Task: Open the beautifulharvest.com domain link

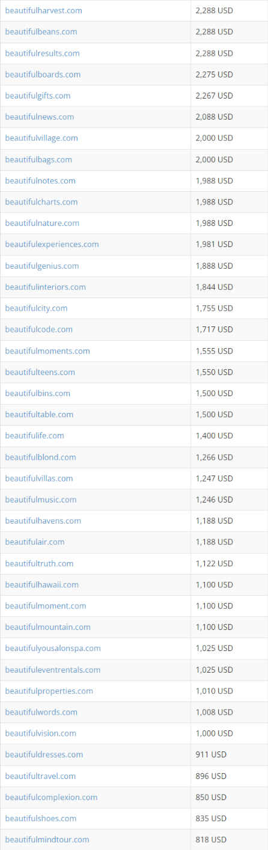Action: tap(44, 11)
